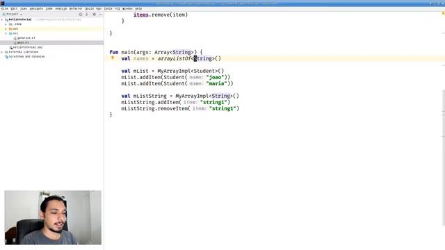The width and height of the screenshot is (445, 250).
Task: Open the View menu
Action: pos(24,9)
